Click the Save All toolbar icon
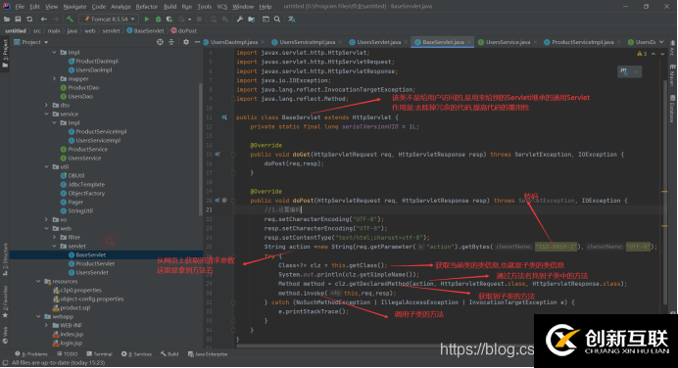 (18, 19)
